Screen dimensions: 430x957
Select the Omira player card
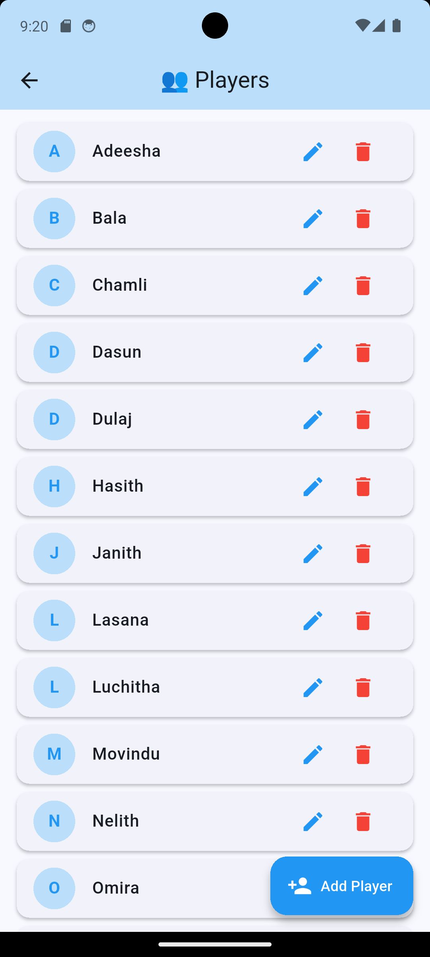click(159, 888)
